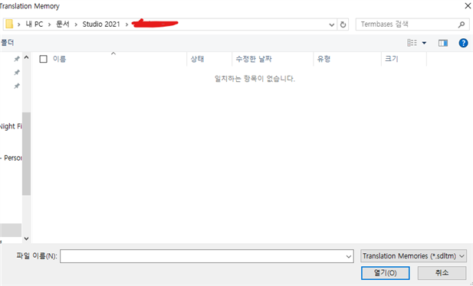473x286 pixels.
Task: Click 문서 in the breadcrumb path
Action: (x=63, y=24)
